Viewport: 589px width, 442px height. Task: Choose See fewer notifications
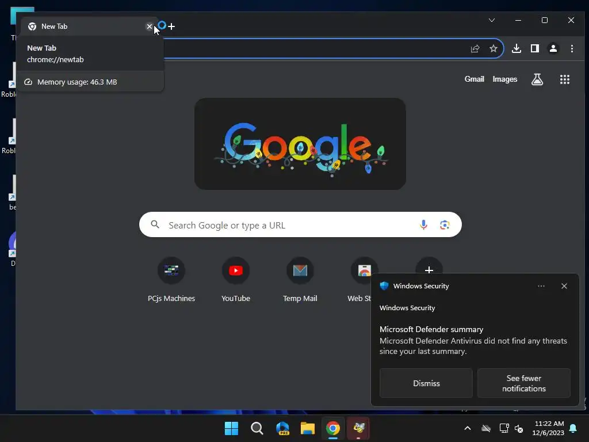coord(523,383)
